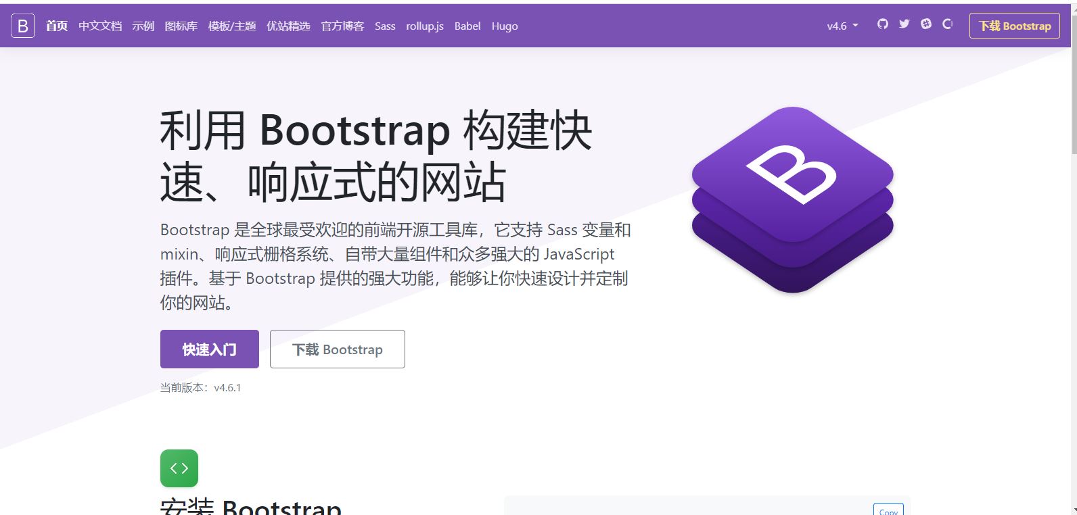1077x515 pixels.
Task: Open 模板/主题 navigation item
Action: tap(232, 26)
